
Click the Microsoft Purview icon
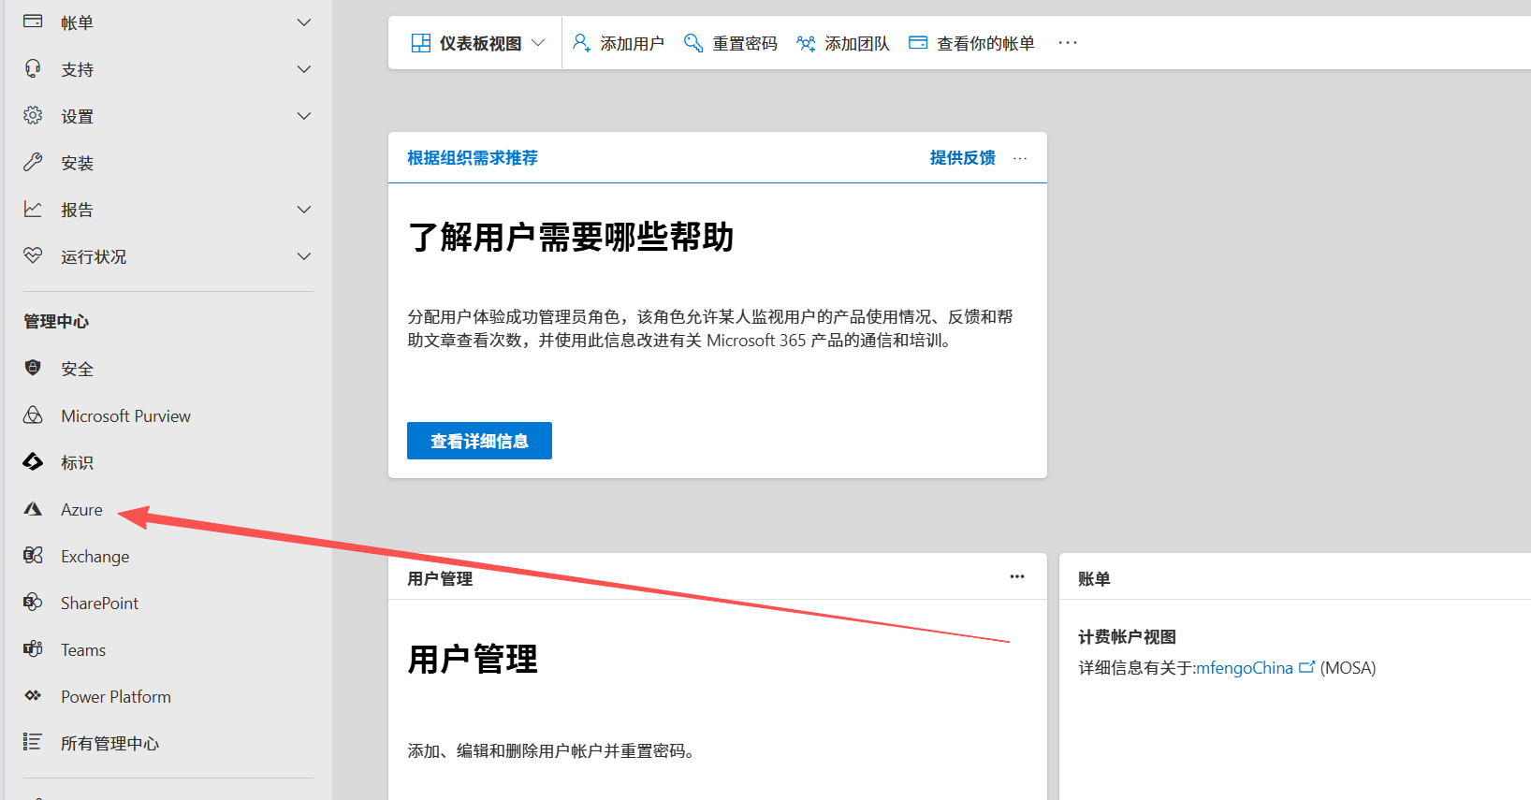tap(33, 415)
